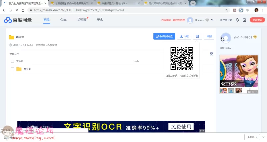267x142 pixels.
Task: Click the pan.baidu.com address bar
Action: point(128,10)
